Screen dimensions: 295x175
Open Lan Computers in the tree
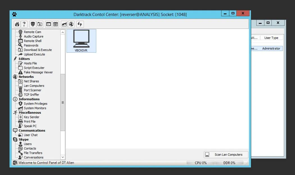34,86
